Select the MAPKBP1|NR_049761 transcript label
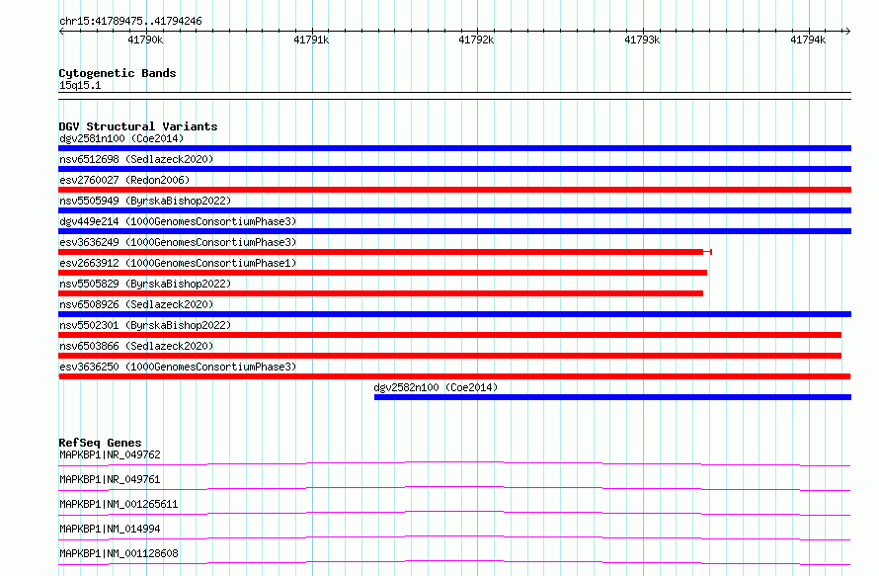 [110, 479]
